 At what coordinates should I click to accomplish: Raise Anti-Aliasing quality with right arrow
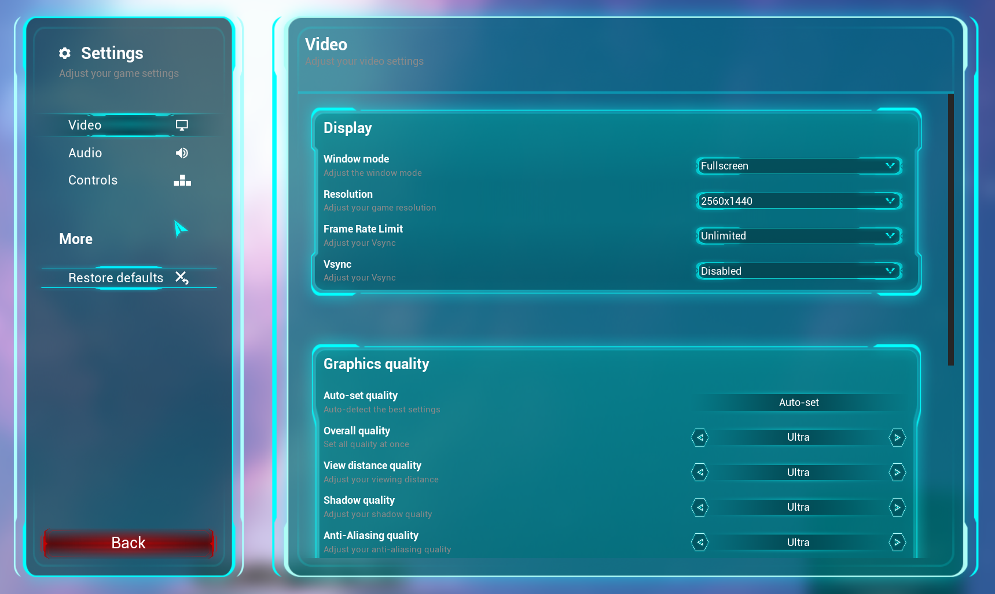click(x=897, y=543)
